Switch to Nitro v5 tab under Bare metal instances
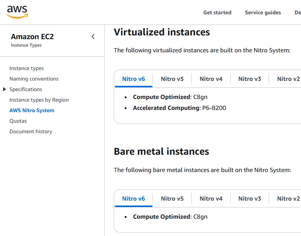Image resolution: width=301 pixels, height=236 pixels. pos(172,199)
